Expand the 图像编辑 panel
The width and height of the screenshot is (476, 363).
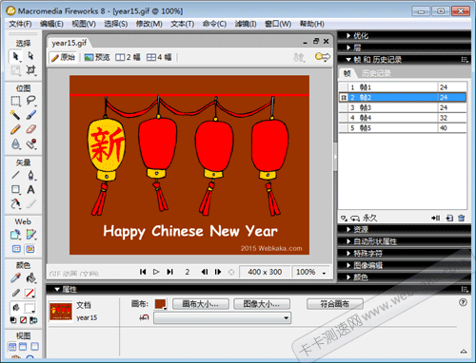click(x=348, y=265)
